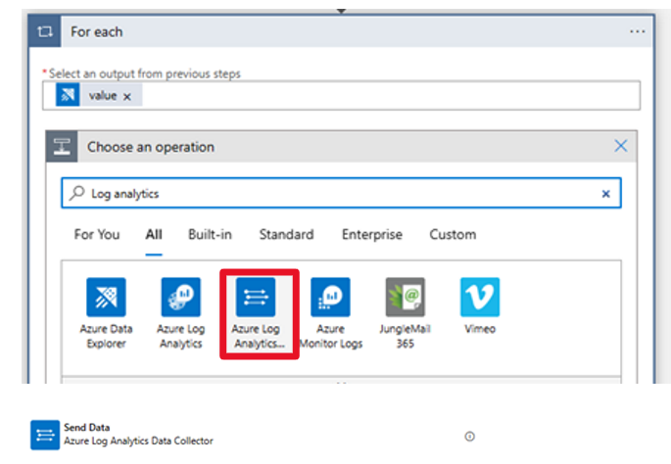
Task: Show info for the Send Data action
Action: tap(469, 437)
